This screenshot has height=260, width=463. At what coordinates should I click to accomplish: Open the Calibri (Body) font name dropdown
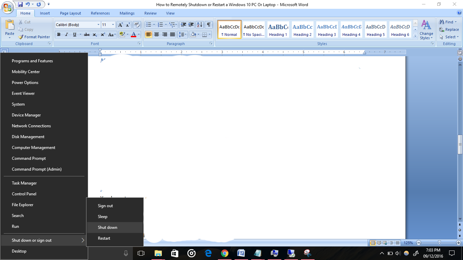click(x=98, y=25)
